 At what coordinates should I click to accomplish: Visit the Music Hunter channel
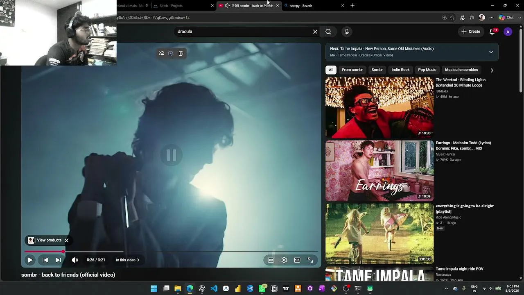coord(445,154)
